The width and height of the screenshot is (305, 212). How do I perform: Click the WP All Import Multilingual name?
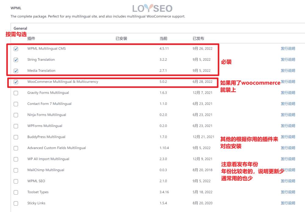48,159
